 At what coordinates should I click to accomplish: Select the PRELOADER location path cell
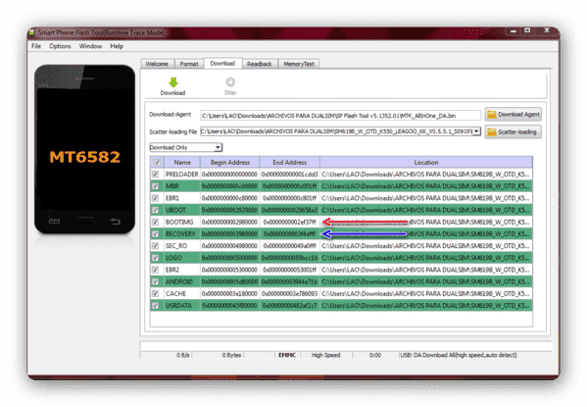[426, 175]
